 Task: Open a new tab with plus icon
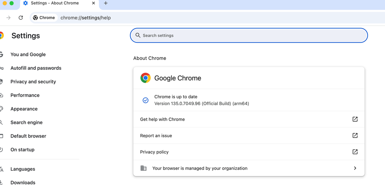point(106,3)
